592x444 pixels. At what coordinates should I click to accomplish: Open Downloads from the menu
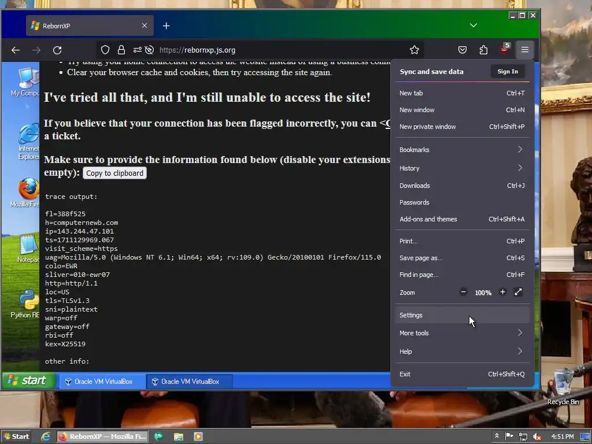462,186
